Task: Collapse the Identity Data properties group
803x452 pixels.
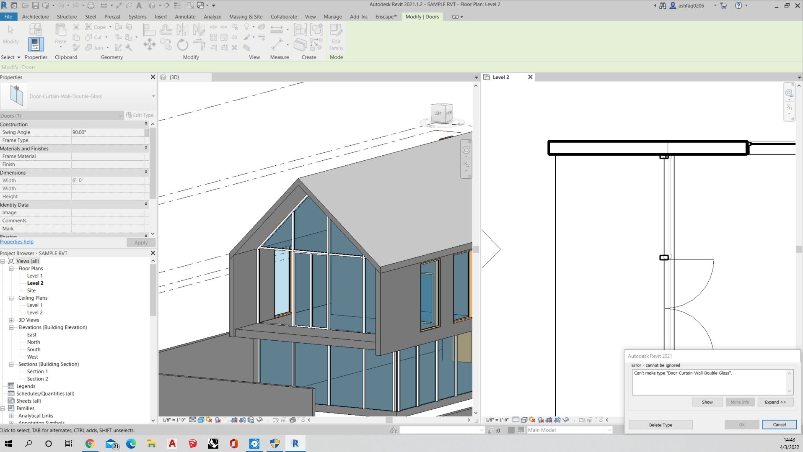Action: [146, 204]
